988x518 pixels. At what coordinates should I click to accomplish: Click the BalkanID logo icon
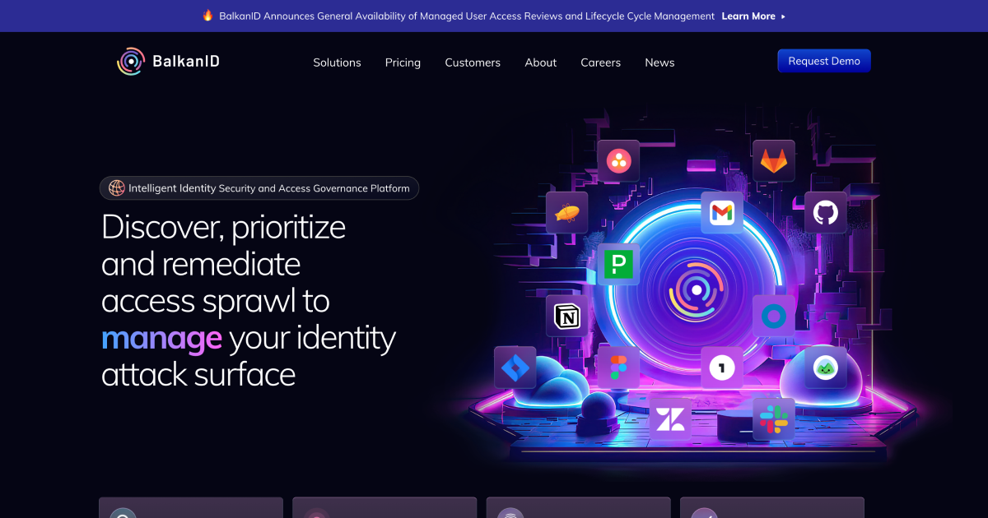(x=131, y=62)
